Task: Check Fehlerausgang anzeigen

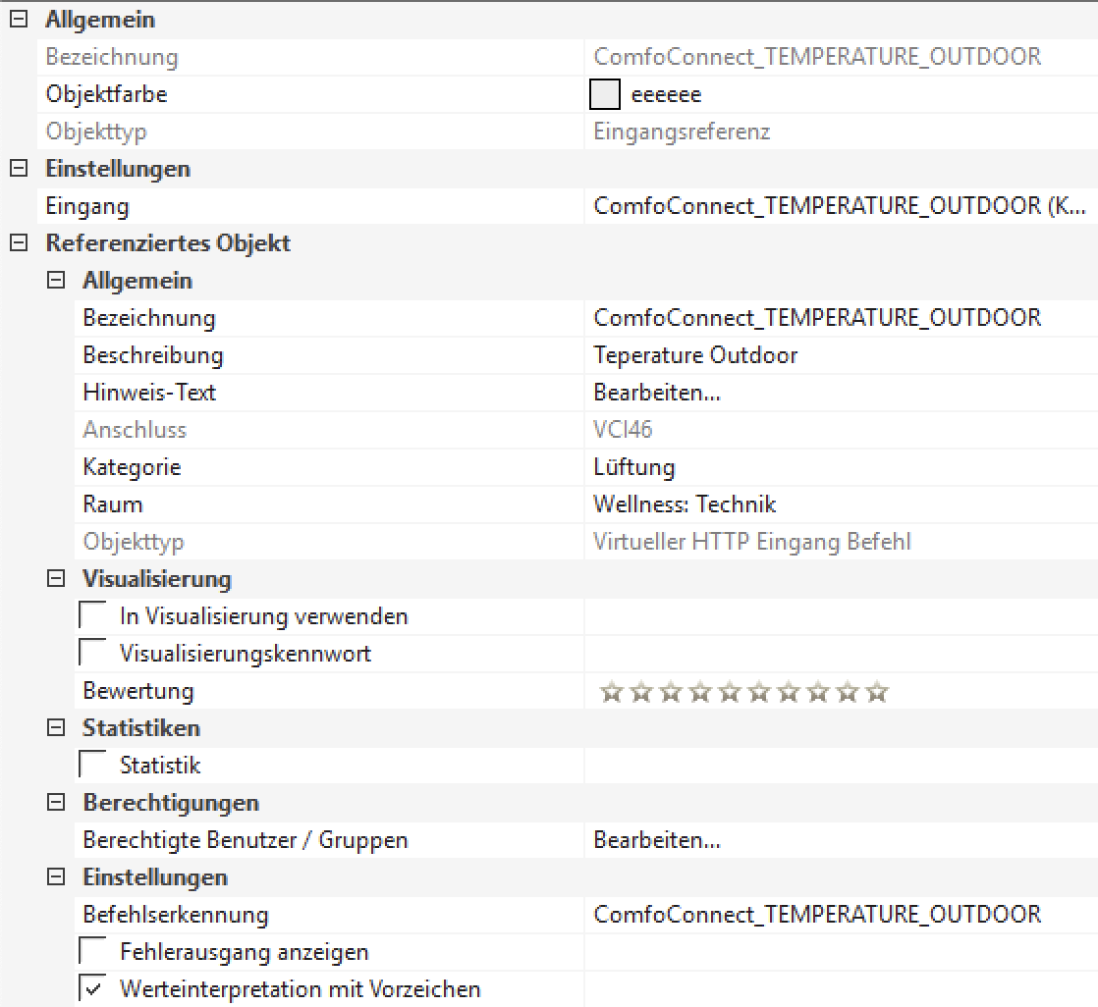Action: 92,951
